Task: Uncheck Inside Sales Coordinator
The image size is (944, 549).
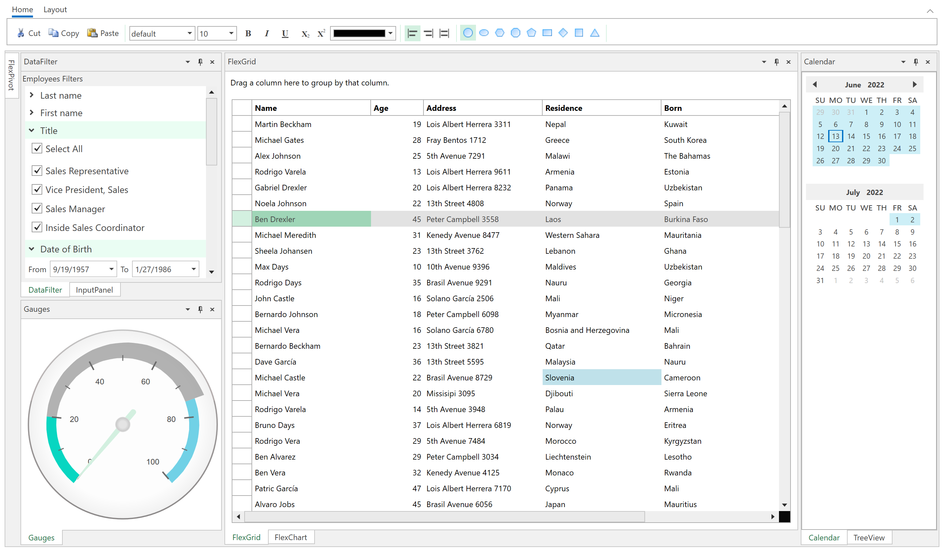Action: click(37, 227)
